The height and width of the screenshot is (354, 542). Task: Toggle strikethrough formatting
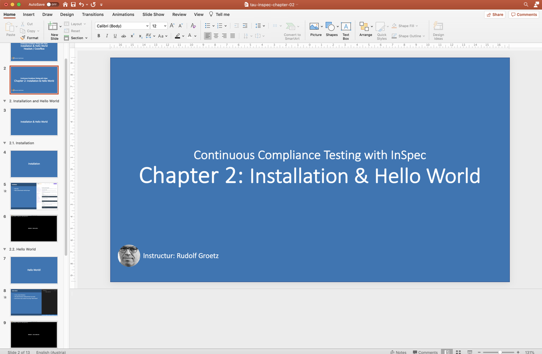pos(123,36)
